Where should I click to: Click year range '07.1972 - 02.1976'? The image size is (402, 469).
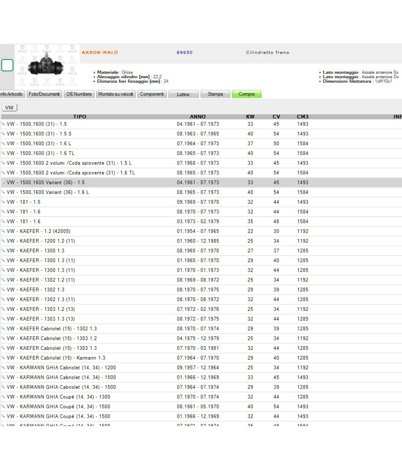[x=198, y=309]
